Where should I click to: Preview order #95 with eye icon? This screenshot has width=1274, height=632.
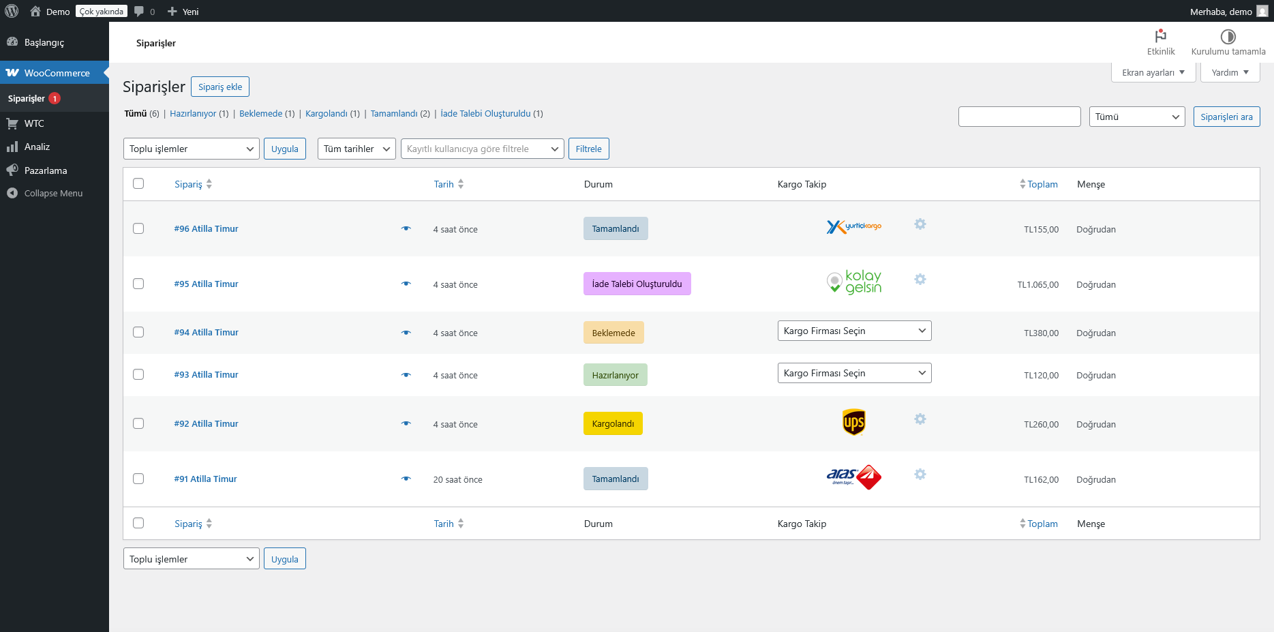406,284
